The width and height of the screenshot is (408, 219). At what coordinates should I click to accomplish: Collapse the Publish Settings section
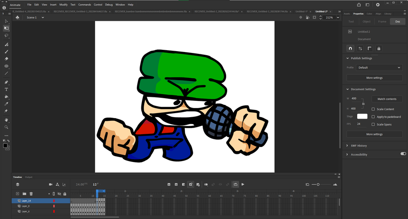(x=348, y=58)
